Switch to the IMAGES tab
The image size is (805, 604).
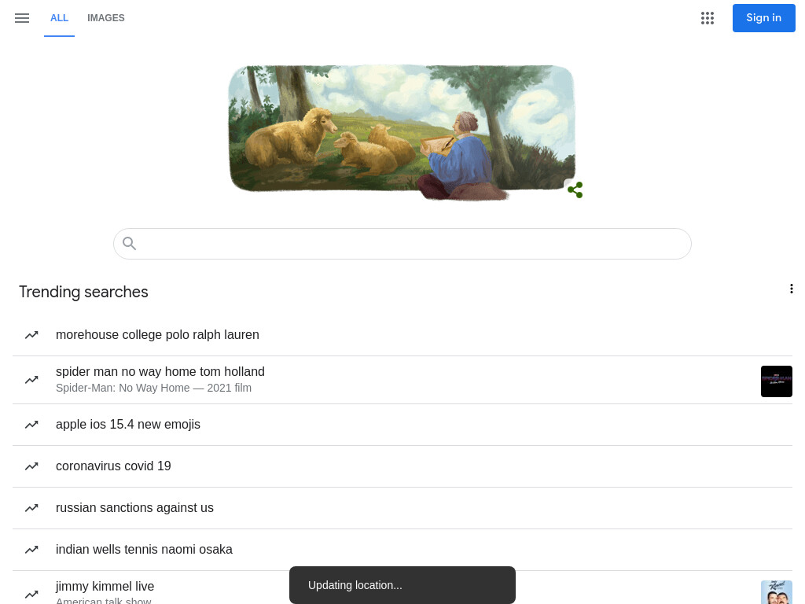click(106, 18)
